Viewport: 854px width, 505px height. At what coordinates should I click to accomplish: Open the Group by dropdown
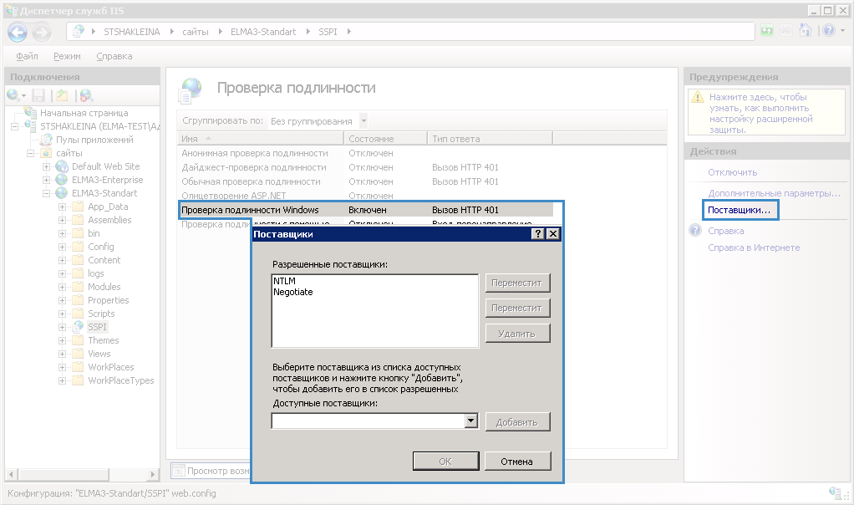pyautogui.click(x=363, y=121)
